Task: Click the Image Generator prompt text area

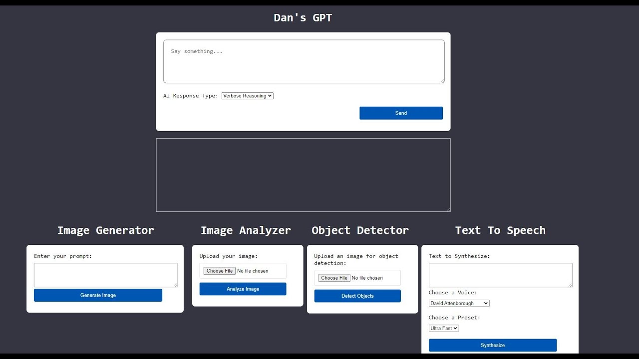Action: tap(105, 275)
